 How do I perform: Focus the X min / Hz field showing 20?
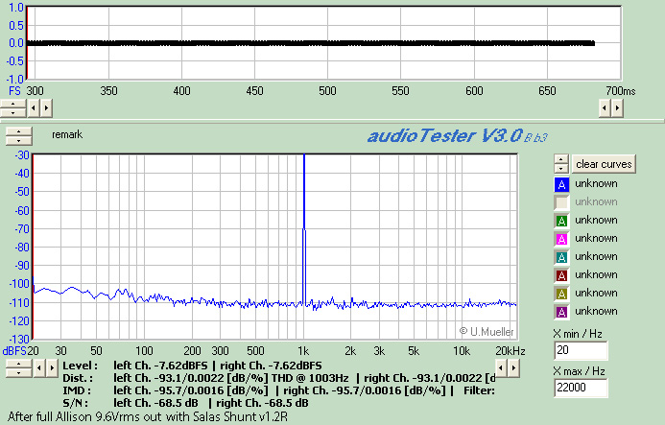(581, 350)
